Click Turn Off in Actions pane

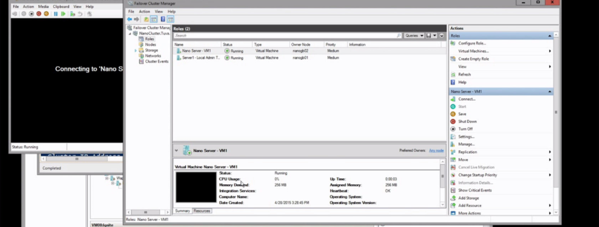click(465, 129)
